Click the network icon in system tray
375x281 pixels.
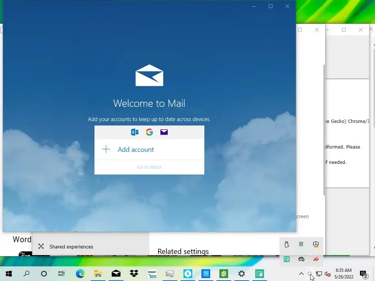coord(319,274)
